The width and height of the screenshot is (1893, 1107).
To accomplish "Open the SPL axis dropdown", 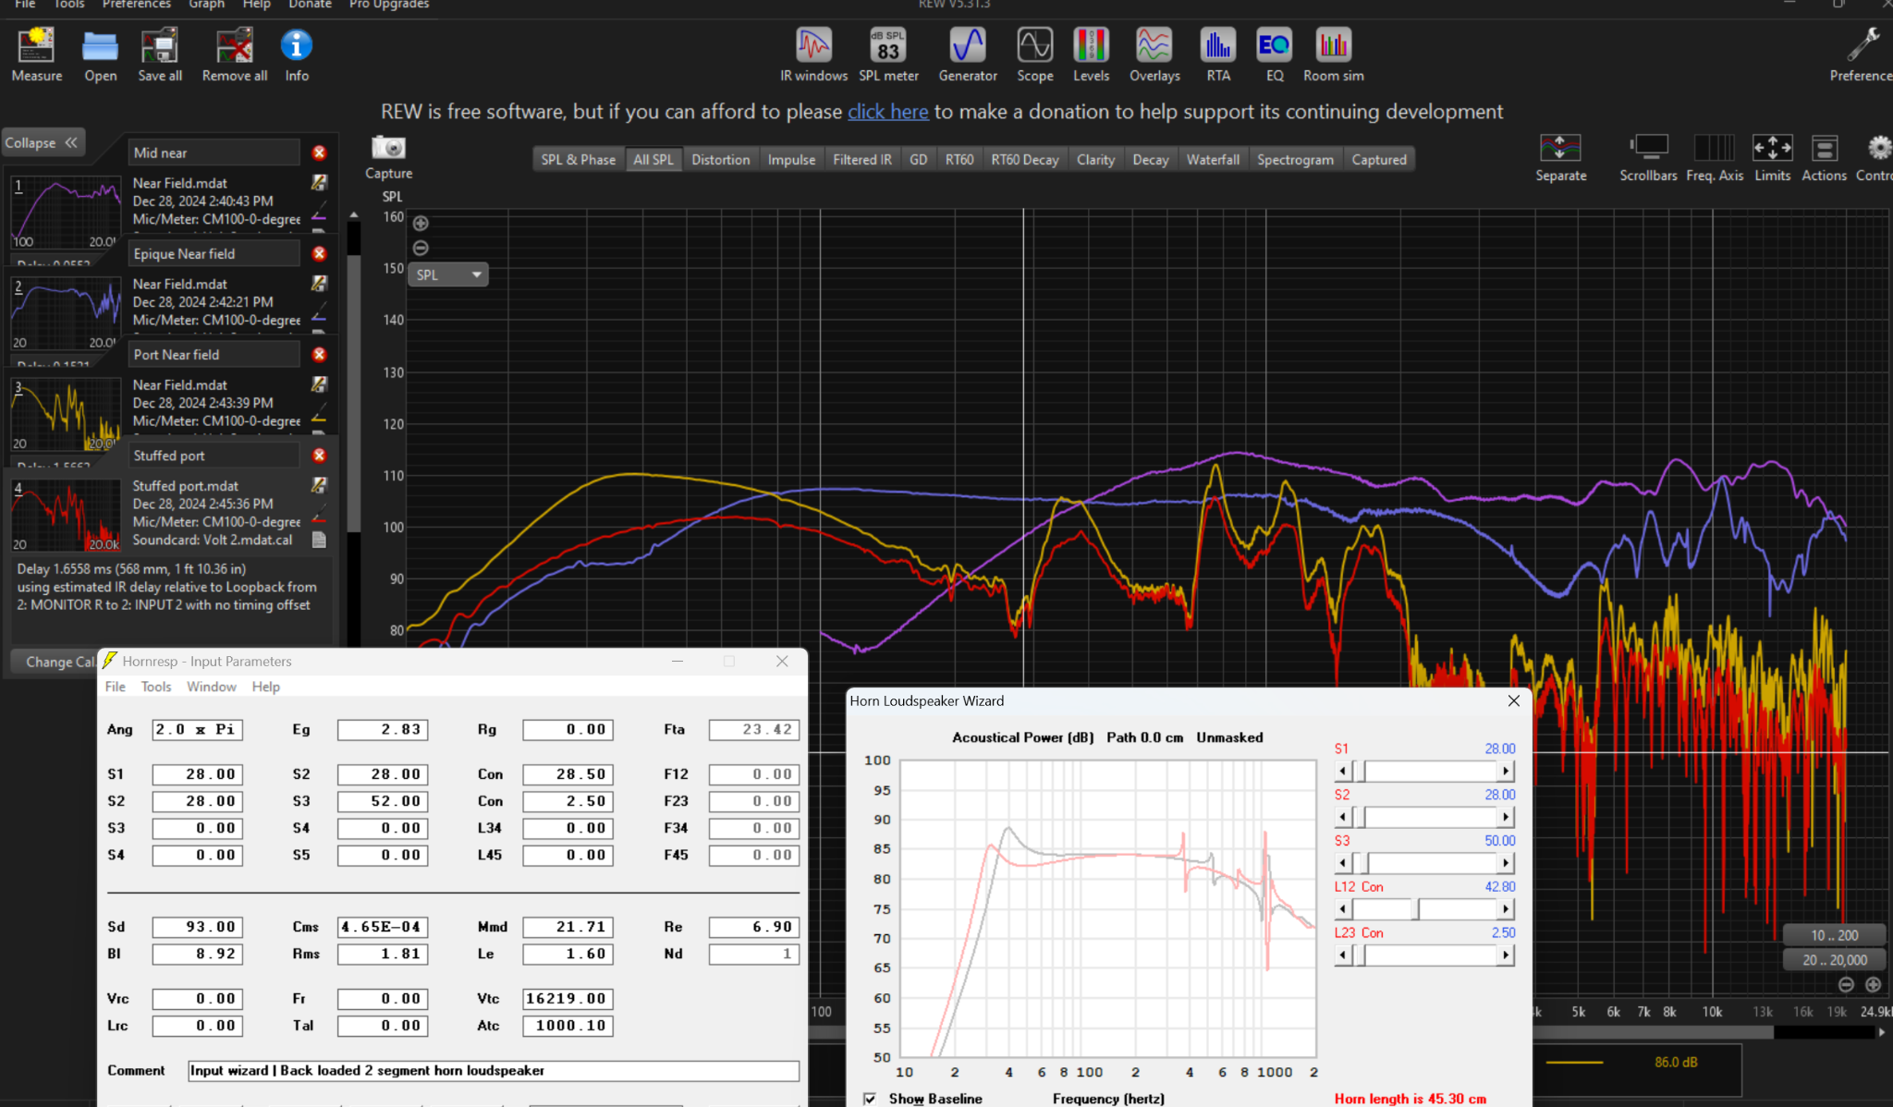I will pos(448,274).
